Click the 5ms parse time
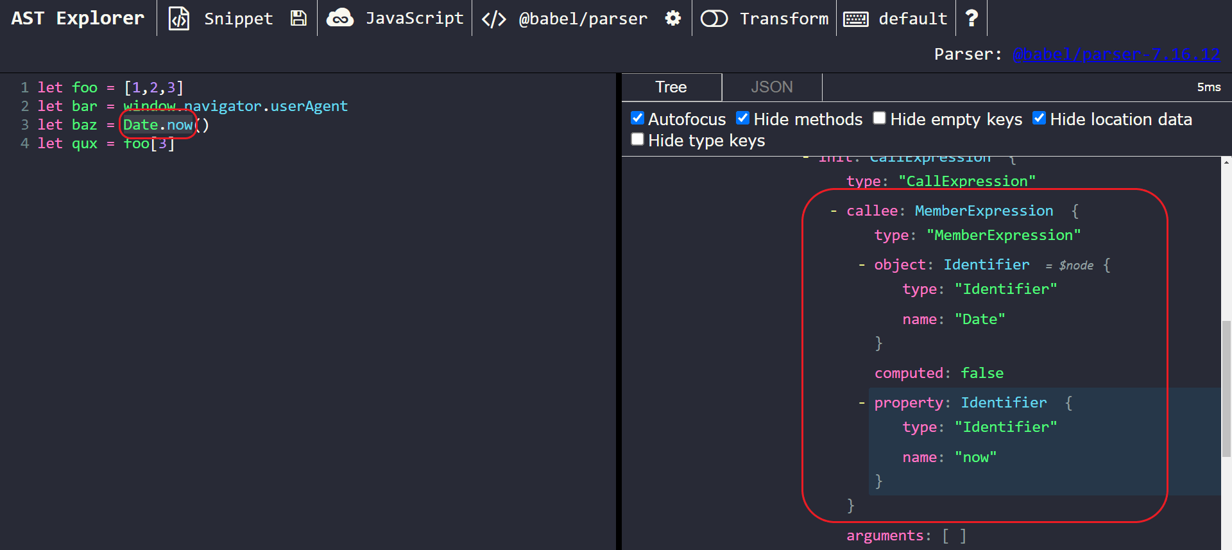1232x550 pixels. pyautogui.click(x=1209, y=87)
